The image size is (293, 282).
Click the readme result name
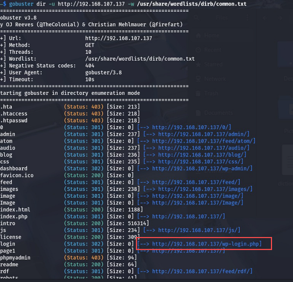click(9, 264)
